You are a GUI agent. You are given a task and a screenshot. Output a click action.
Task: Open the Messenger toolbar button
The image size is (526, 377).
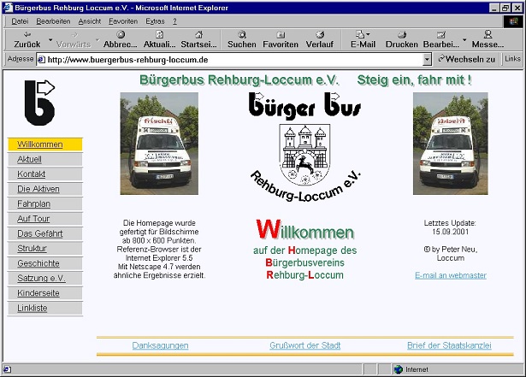click(488, 39)
